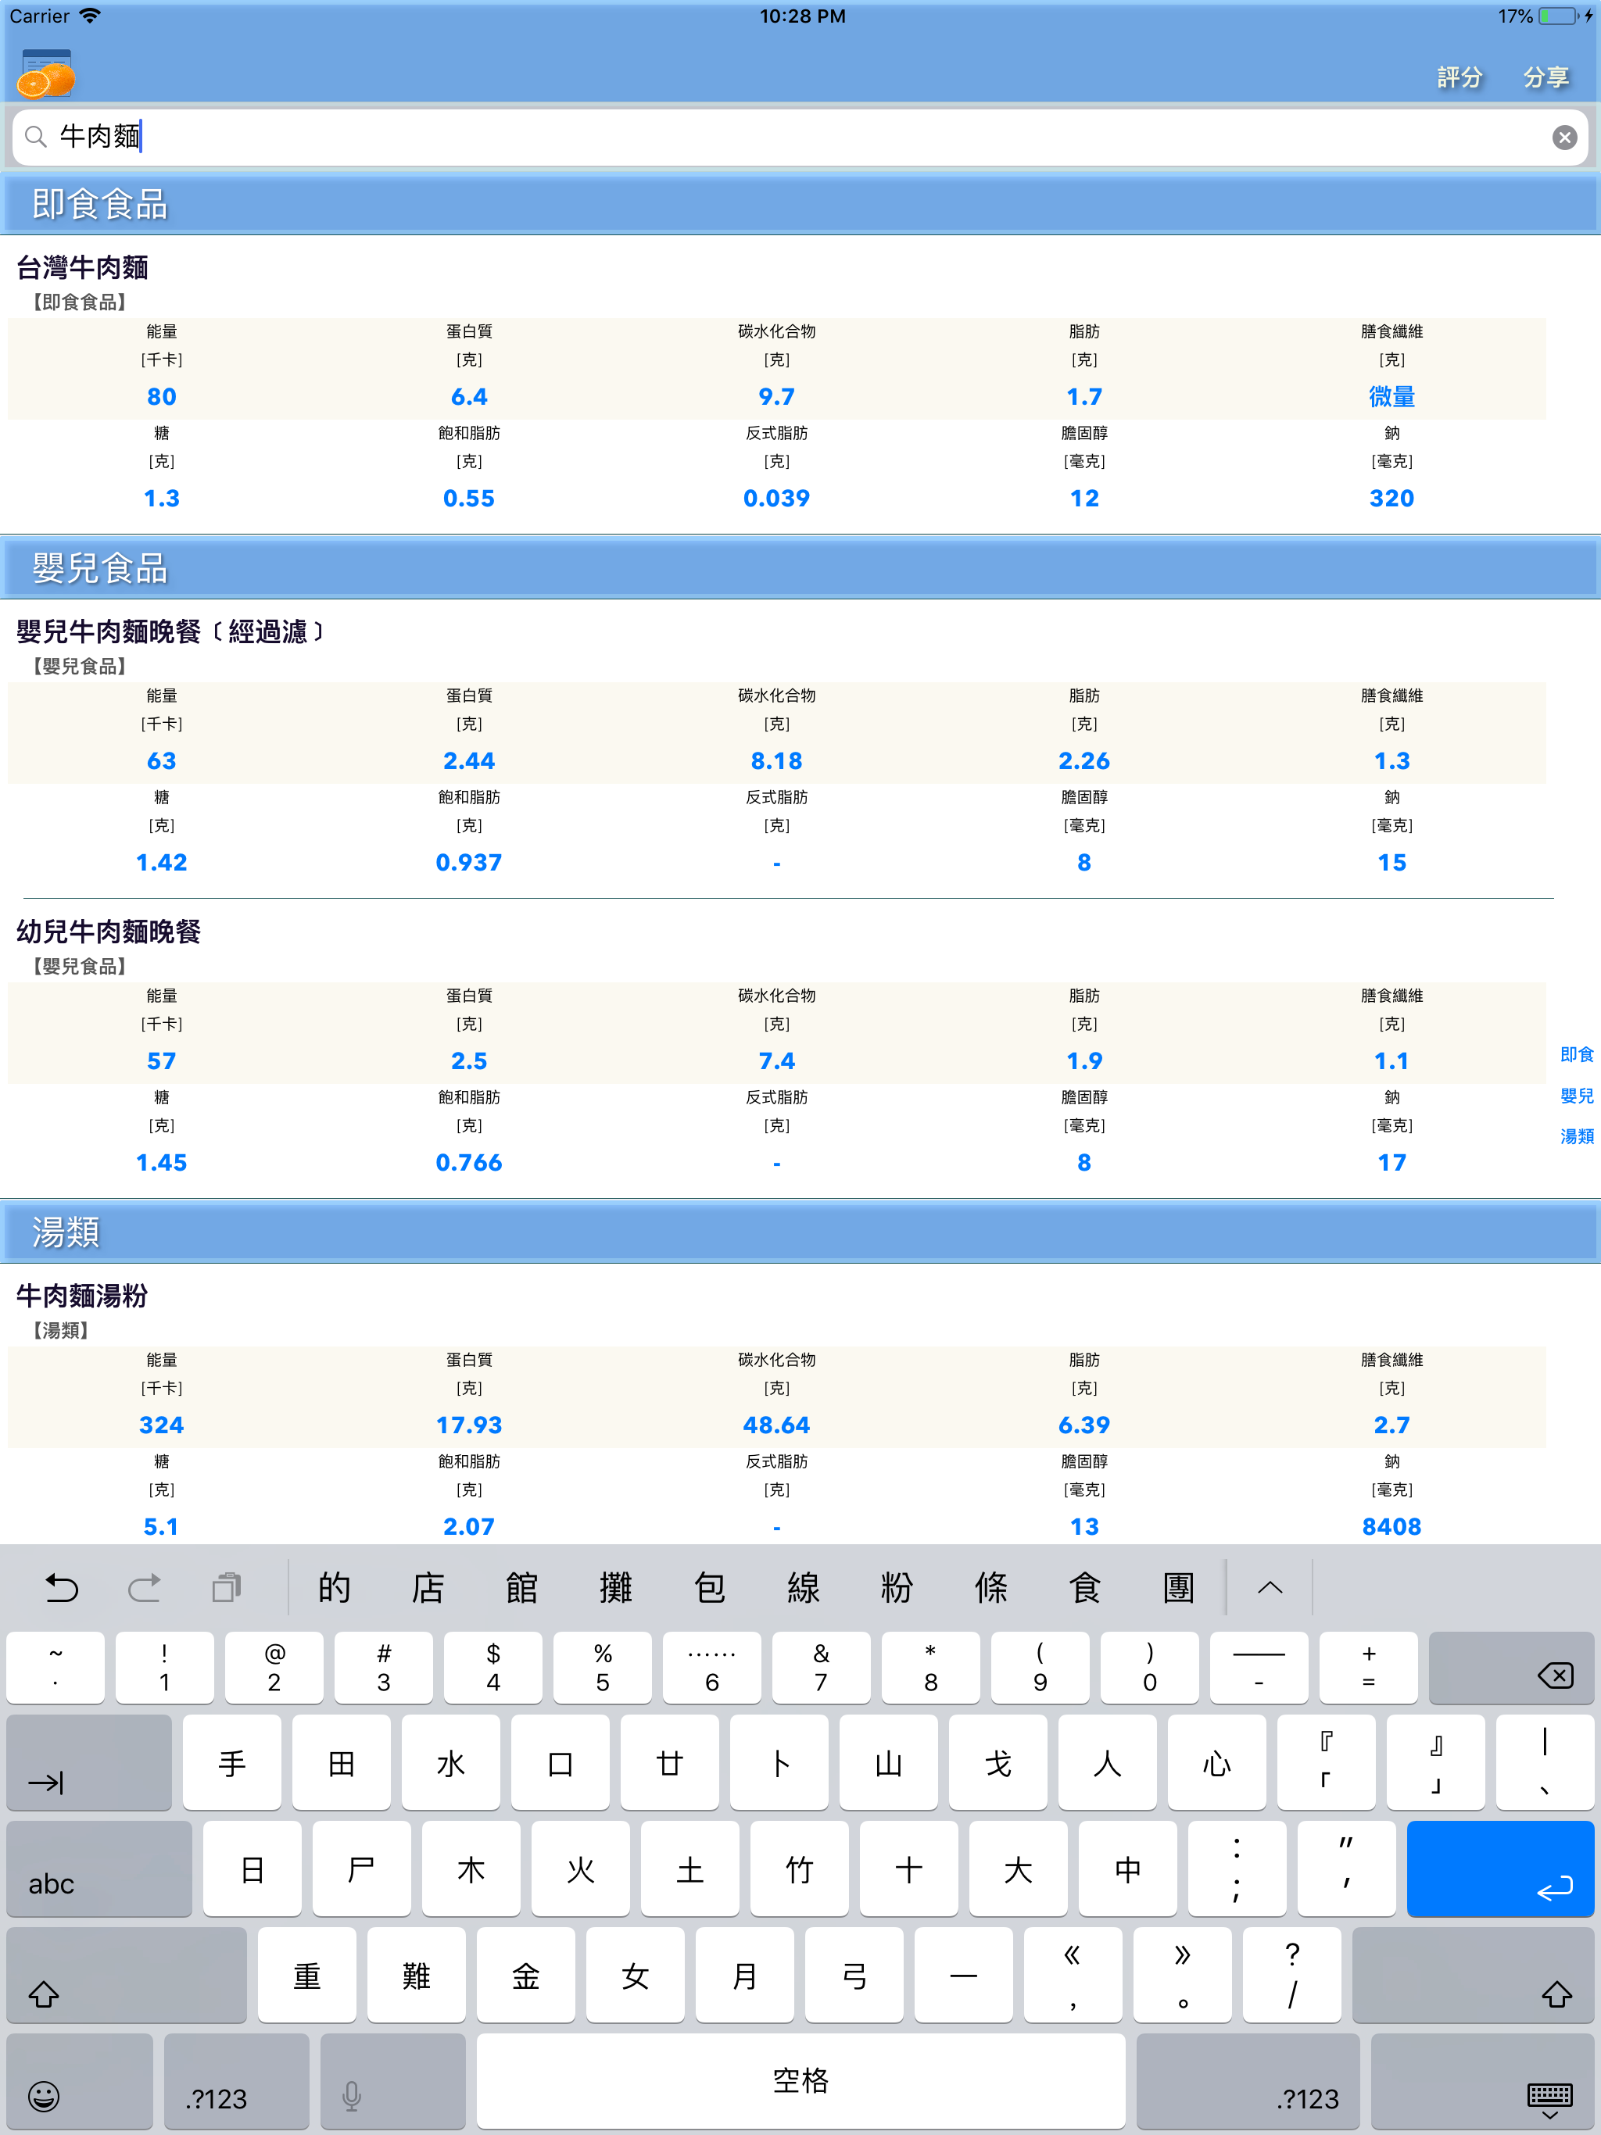This screenshot has width=1601, height=2135.
Task: Choose candidate word 線
Action: click(804, 1586)
